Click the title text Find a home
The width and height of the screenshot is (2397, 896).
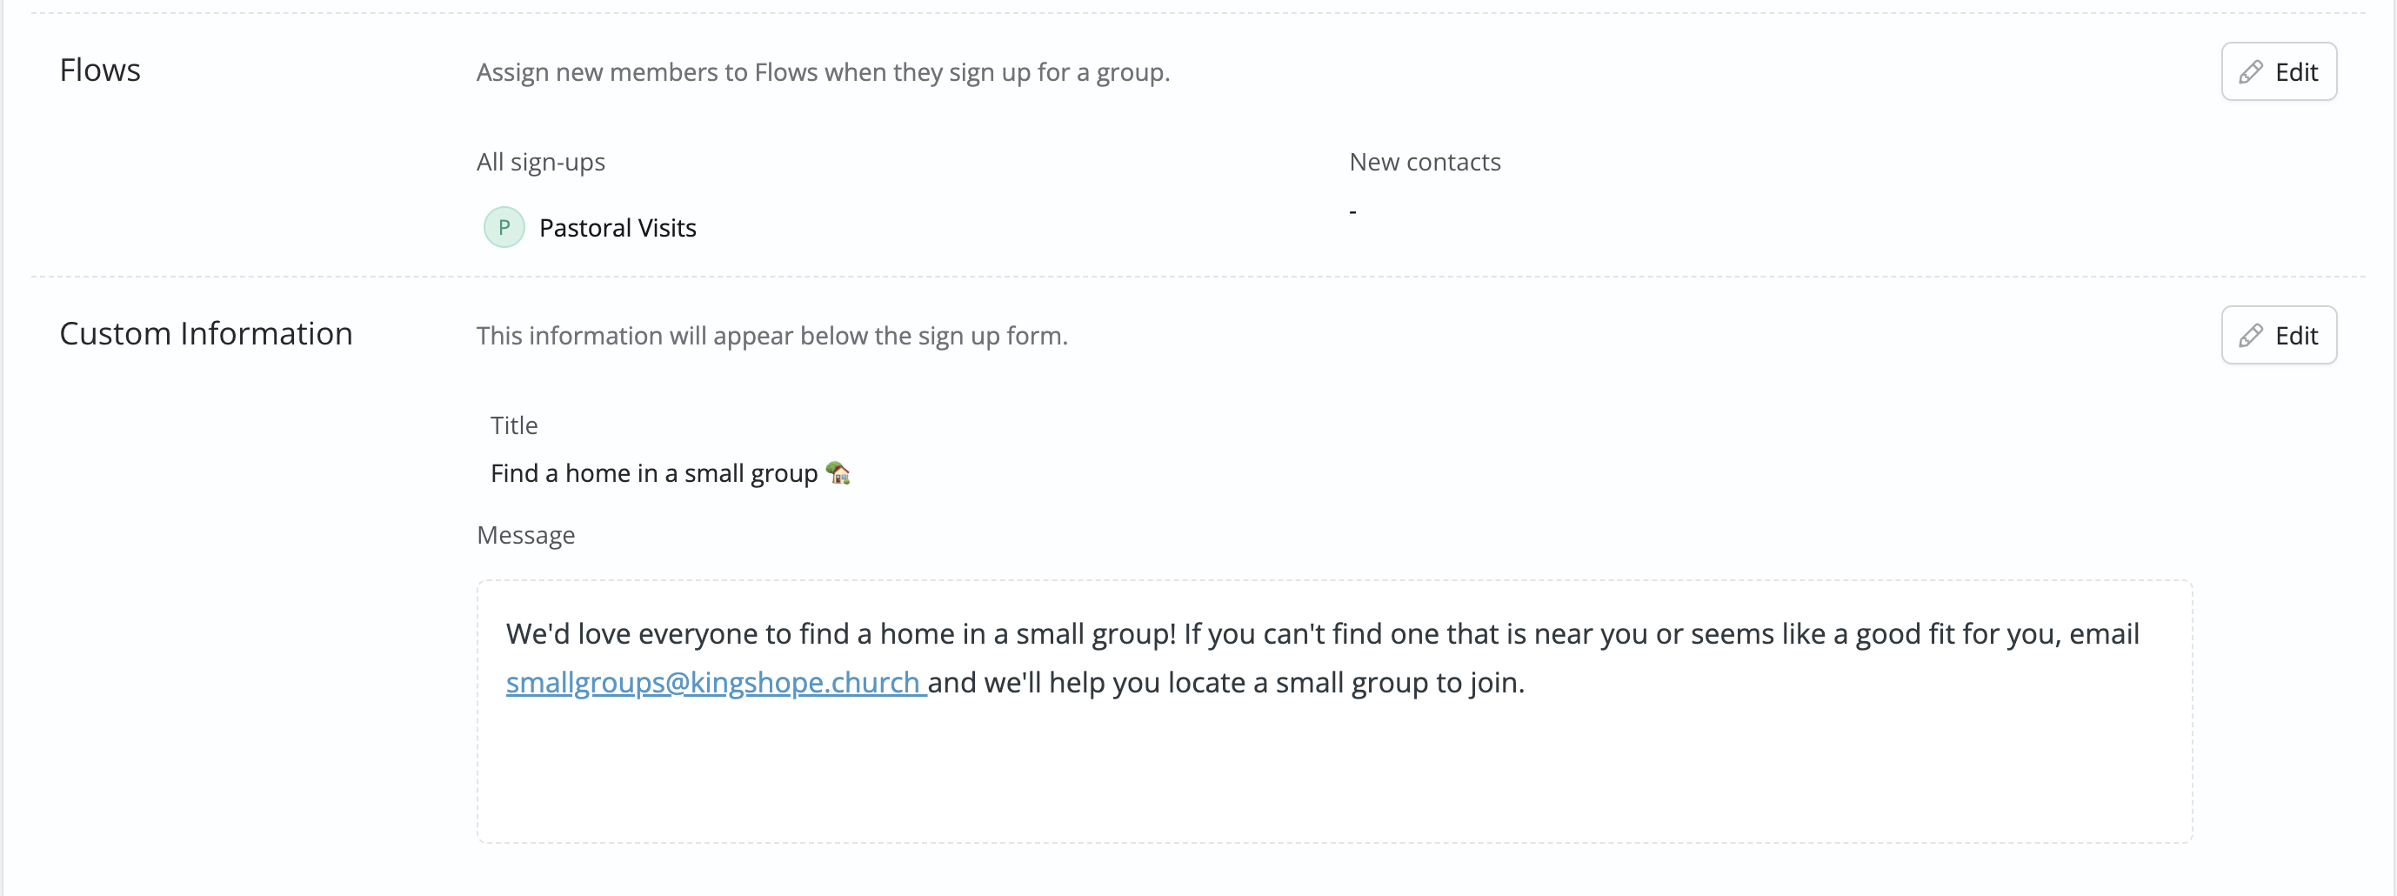654,473
